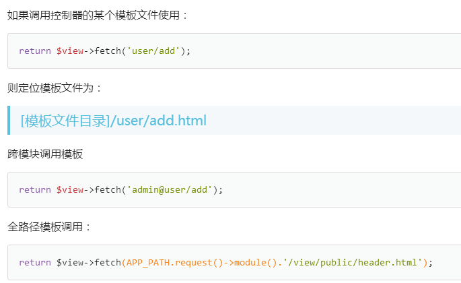The height and width of the screenshot is (283, 461).
Task: Click $view variable in the second code block
Action: click(70, 189)
